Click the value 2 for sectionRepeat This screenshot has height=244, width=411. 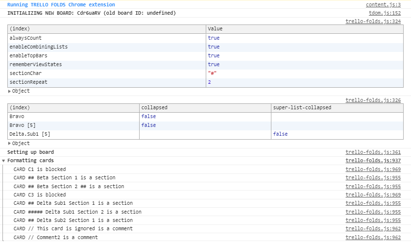click(x=210, y=82)
